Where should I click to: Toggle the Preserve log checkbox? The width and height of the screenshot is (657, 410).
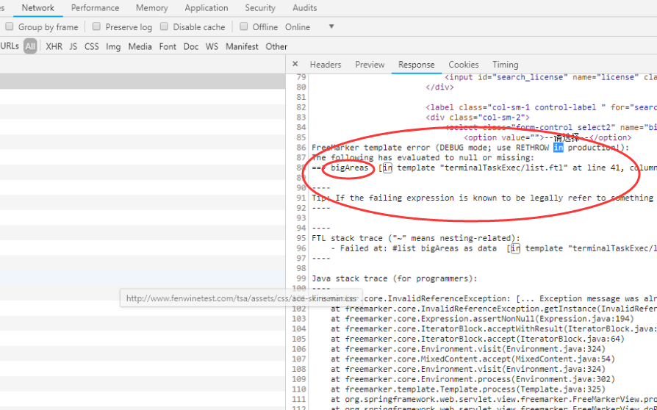[x=96, y=26]
